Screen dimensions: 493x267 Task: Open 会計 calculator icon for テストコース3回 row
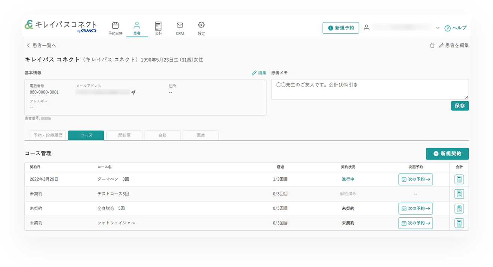pos(459,194)
